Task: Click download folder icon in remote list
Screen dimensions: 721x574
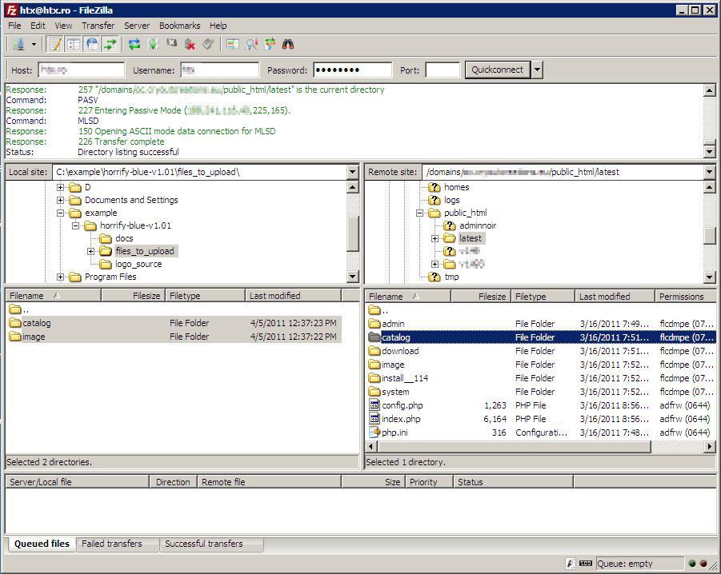Action: 375,351
